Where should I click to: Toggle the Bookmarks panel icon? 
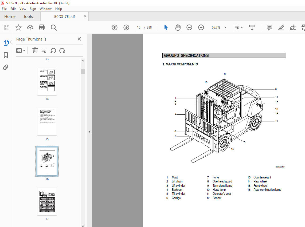tap(6, 55)
